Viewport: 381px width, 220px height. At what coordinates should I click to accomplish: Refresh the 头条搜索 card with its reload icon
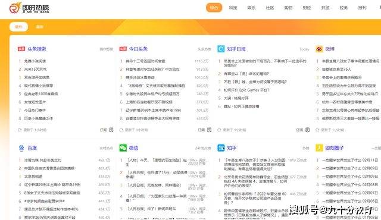[x=20, y=130]
